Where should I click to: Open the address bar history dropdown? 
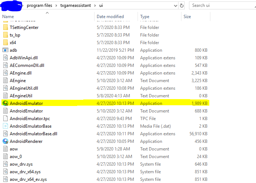pos(176,6)
